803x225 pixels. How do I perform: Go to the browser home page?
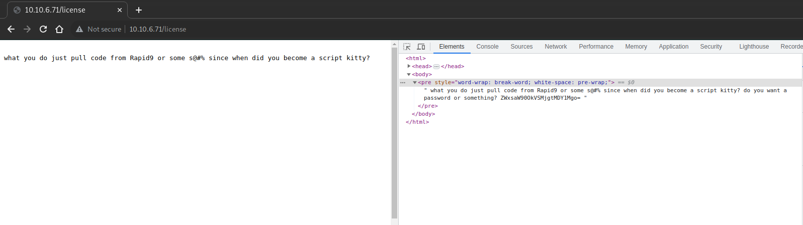click(59, 29)
